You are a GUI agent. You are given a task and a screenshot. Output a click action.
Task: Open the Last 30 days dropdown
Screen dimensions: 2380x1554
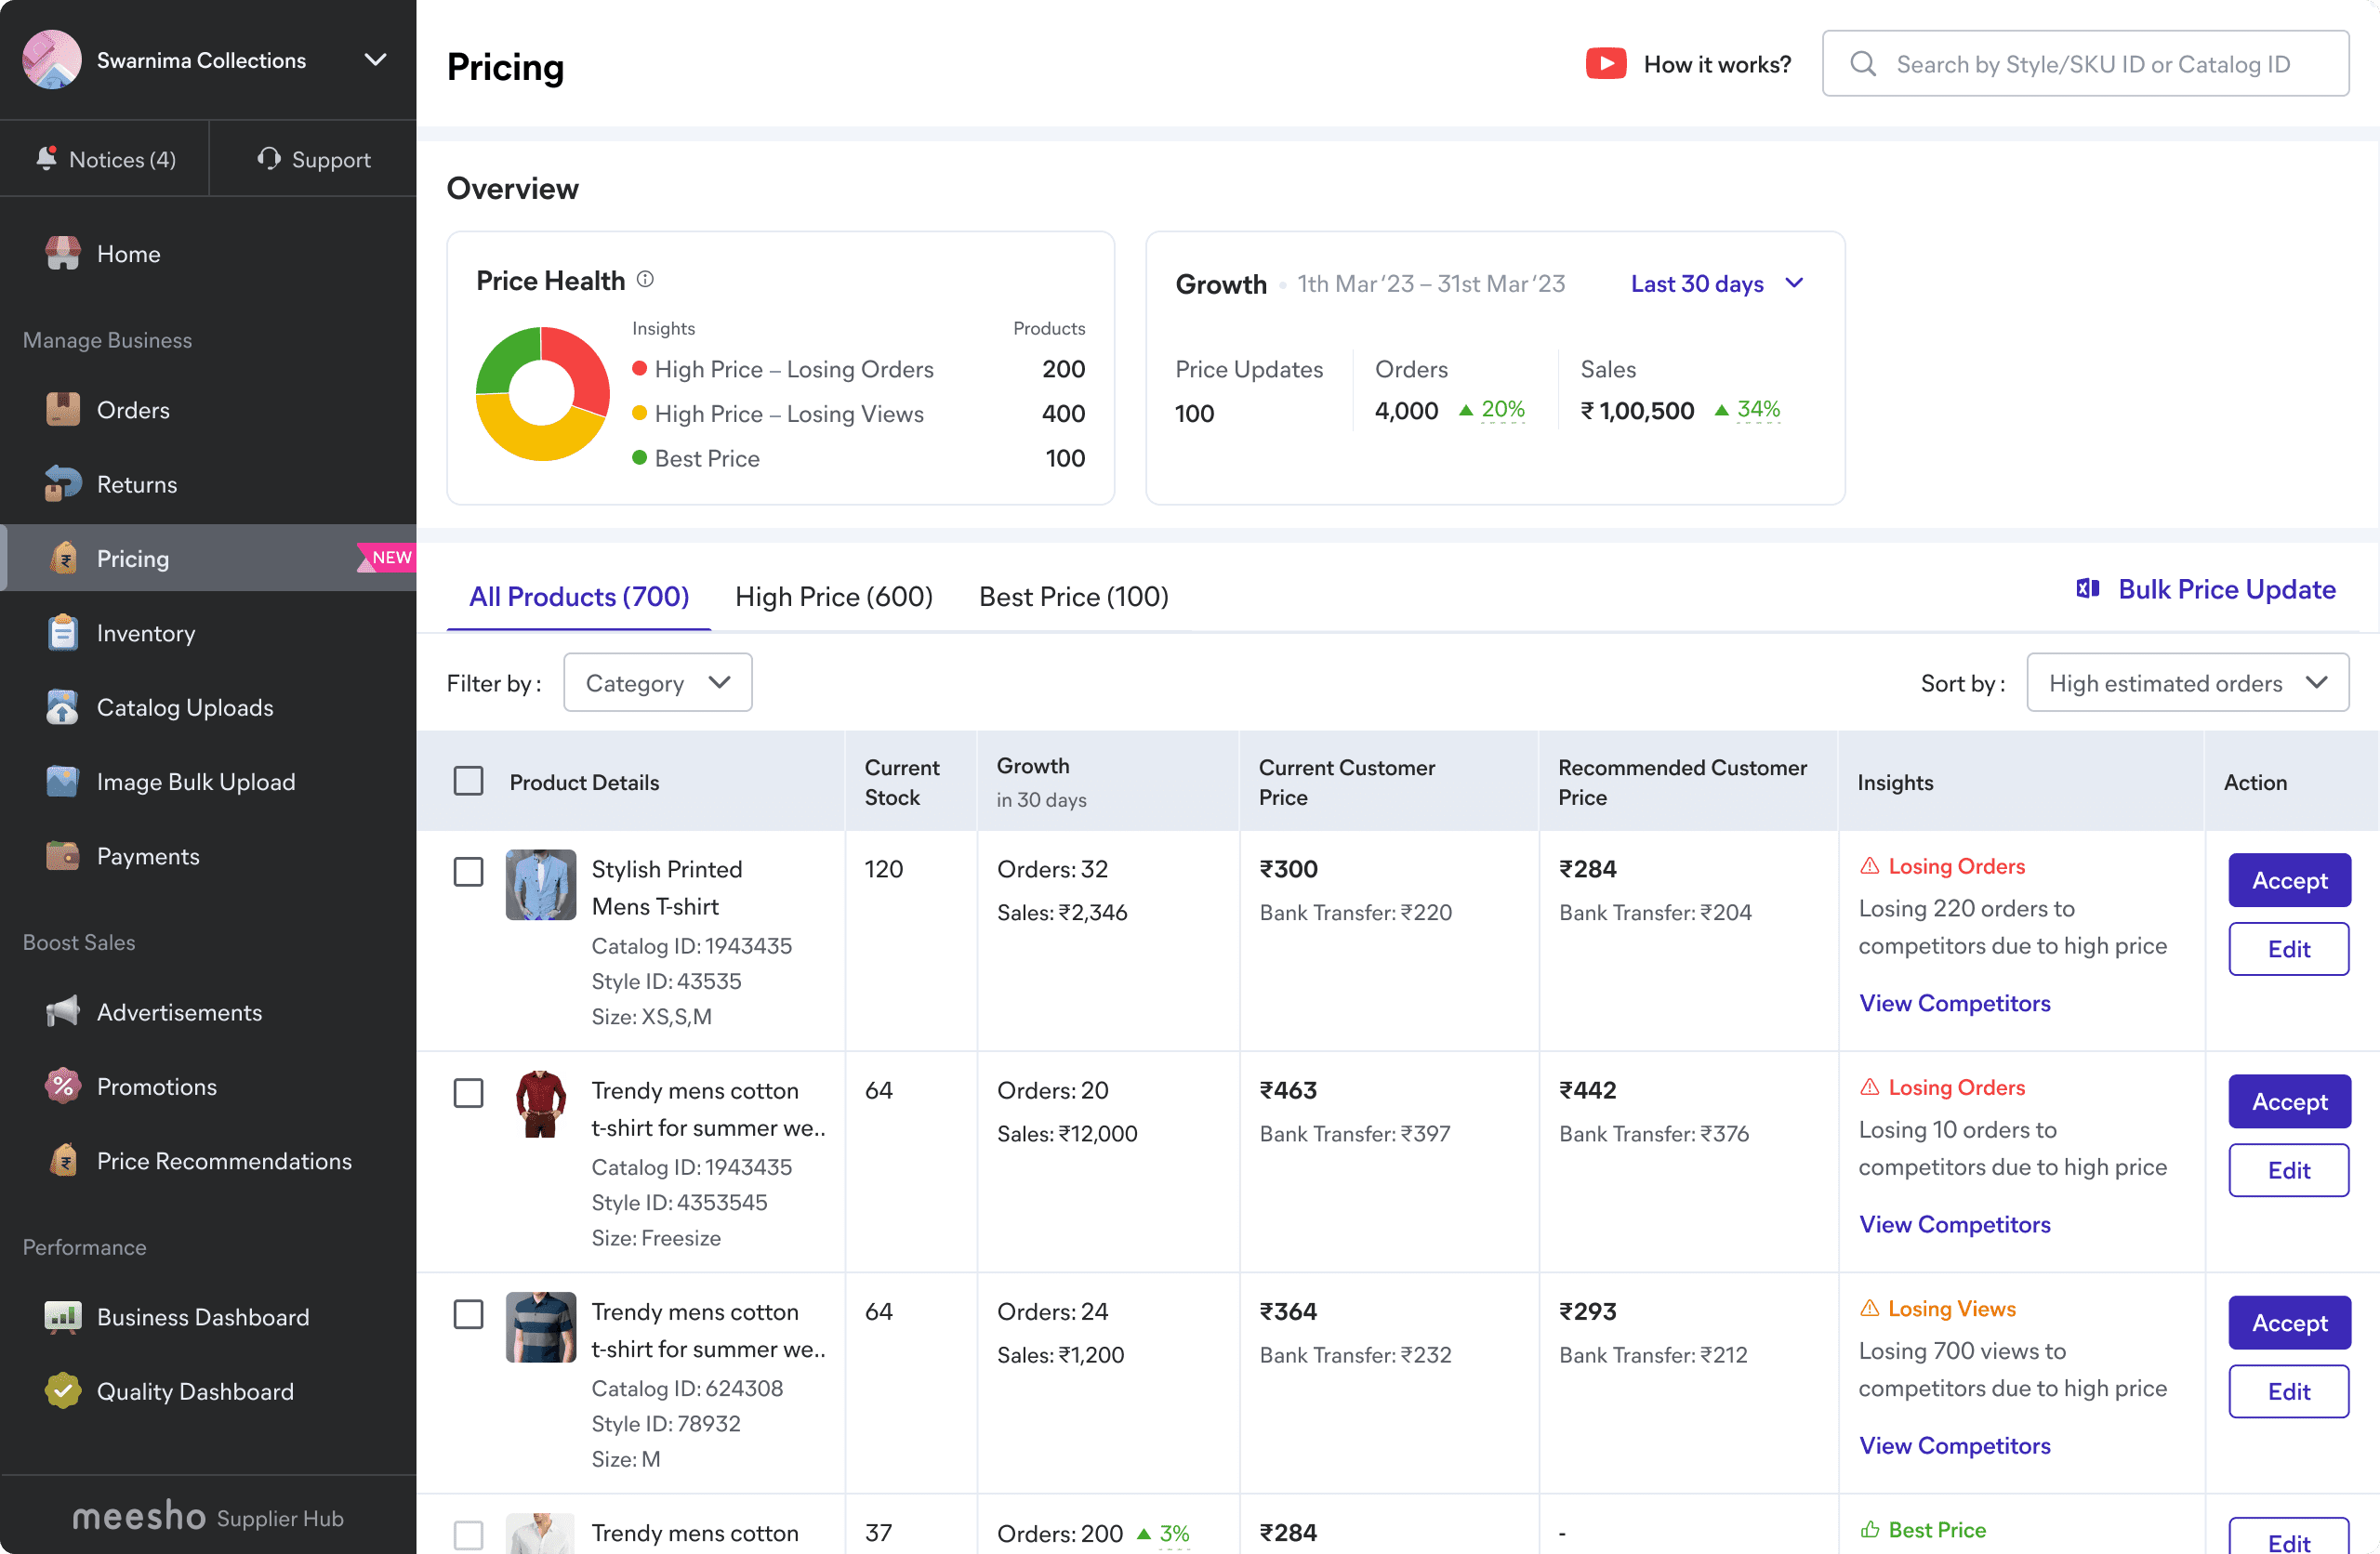coord(1717,284)
